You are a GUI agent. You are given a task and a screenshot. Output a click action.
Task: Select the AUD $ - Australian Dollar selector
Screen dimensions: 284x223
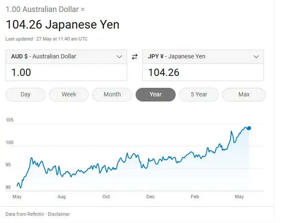pyautogui.click(x=66, y=57)
